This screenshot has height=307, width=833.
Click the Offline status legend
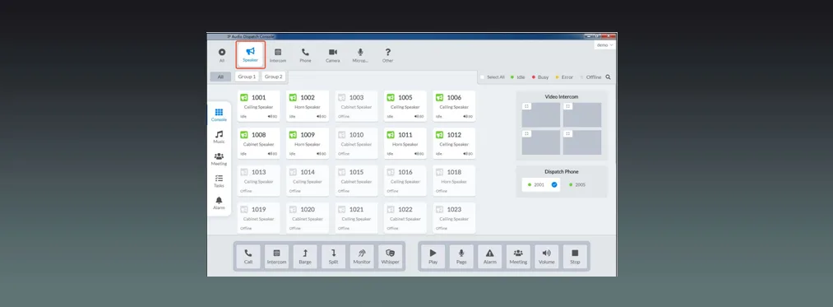pos(590,77)
